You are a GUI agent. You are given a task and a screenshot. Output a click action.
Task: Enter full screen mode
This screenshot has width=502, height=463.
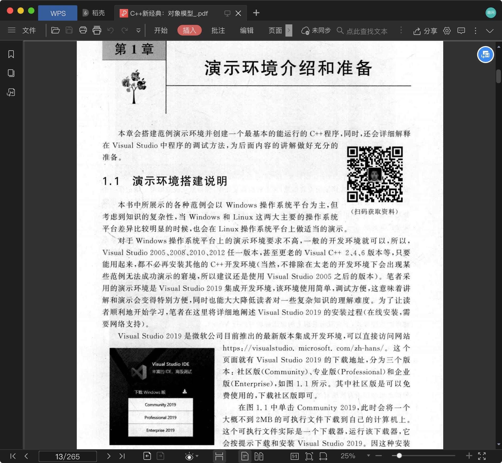pos(482,456)
